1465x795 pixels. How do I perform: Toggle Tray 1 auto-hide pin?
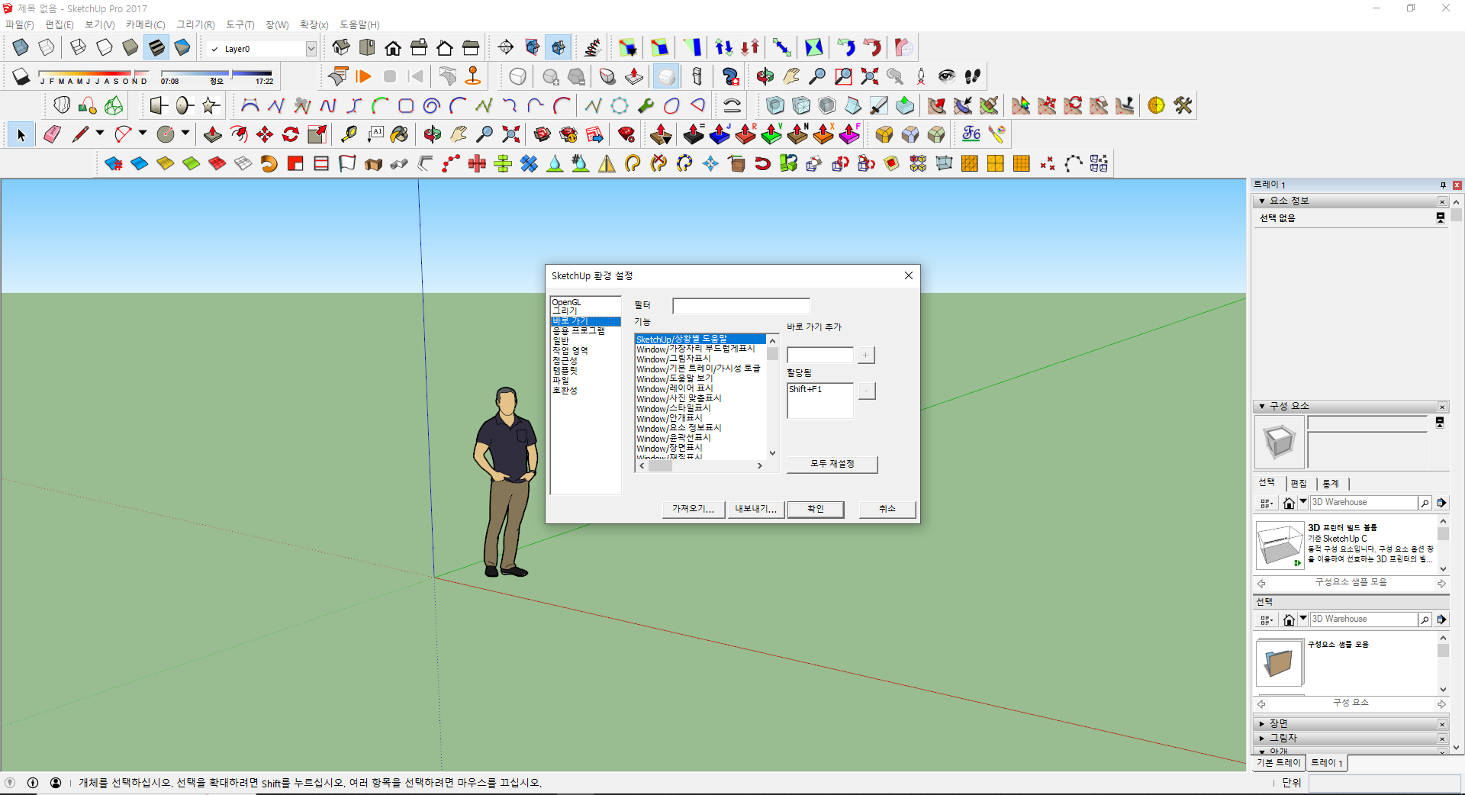[x=1443, y=185]
